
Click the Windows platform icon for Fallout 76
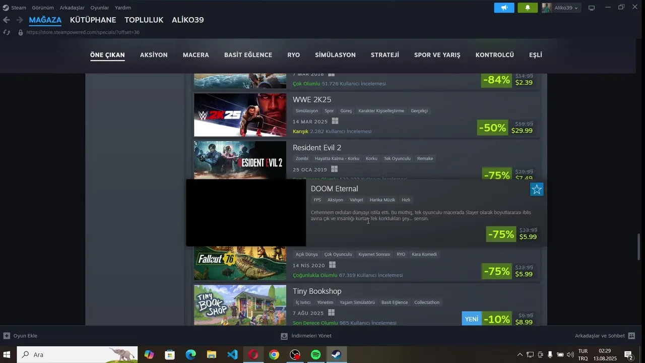[x=333, y=265]
